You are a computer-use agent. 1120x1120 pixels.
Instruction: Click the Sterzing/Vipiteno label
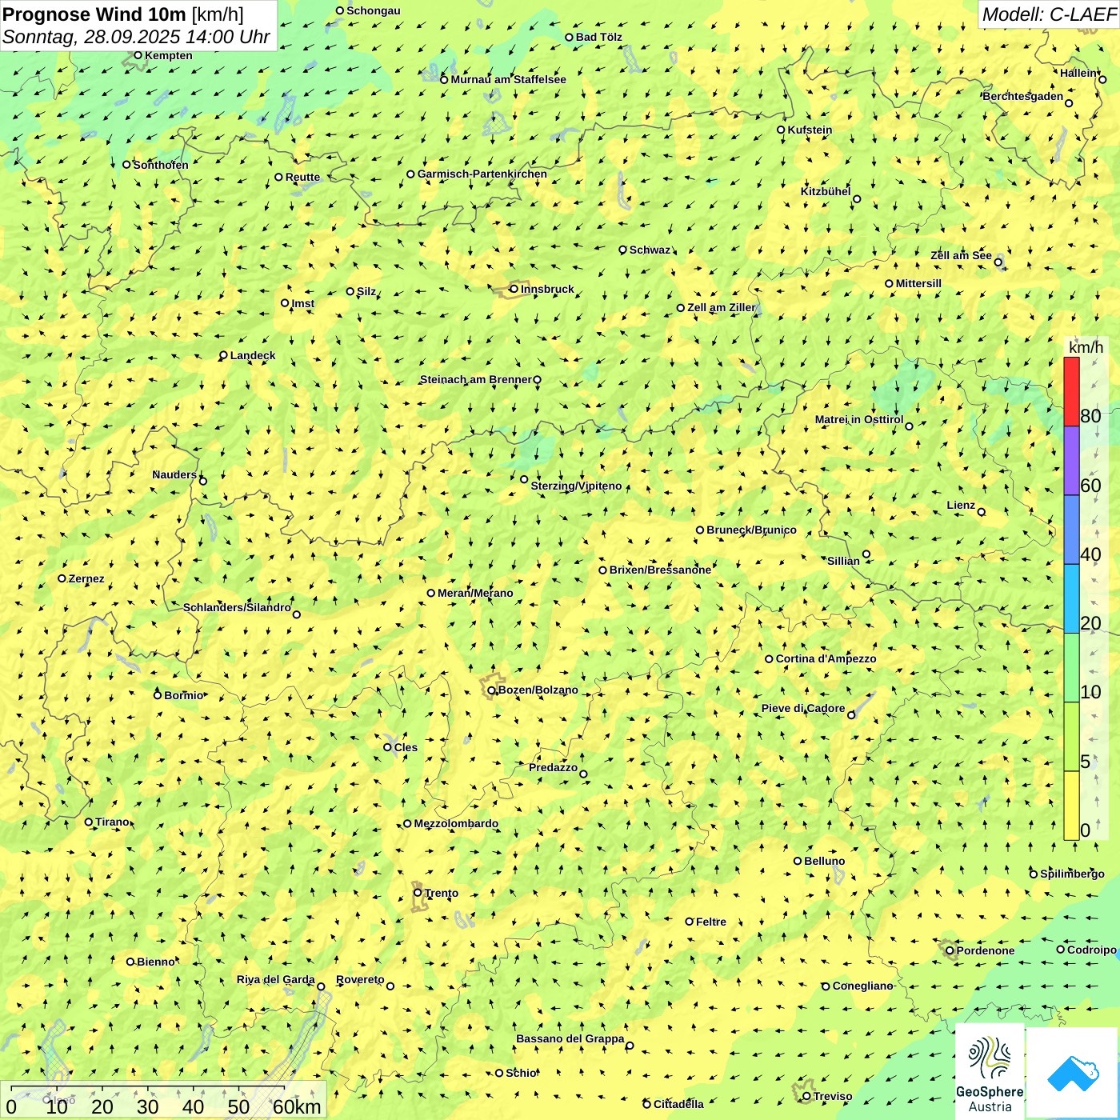(576, 486)
